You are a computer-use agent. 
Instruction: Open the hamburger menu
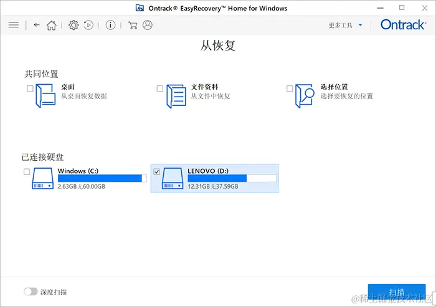[x=14, y=26]
